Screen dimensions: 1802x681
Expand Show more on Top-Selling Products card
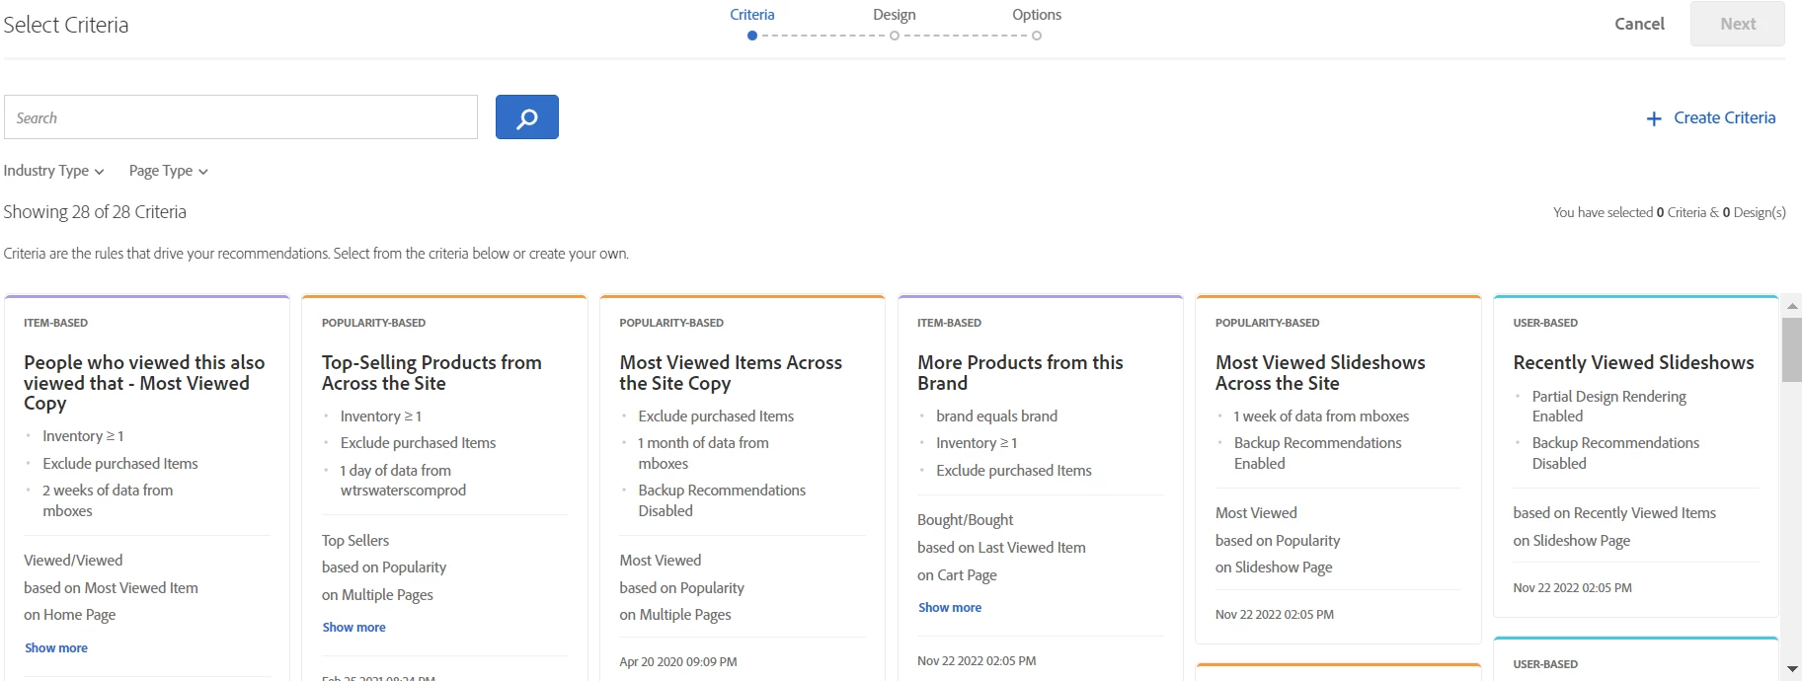tap(353, 628)
